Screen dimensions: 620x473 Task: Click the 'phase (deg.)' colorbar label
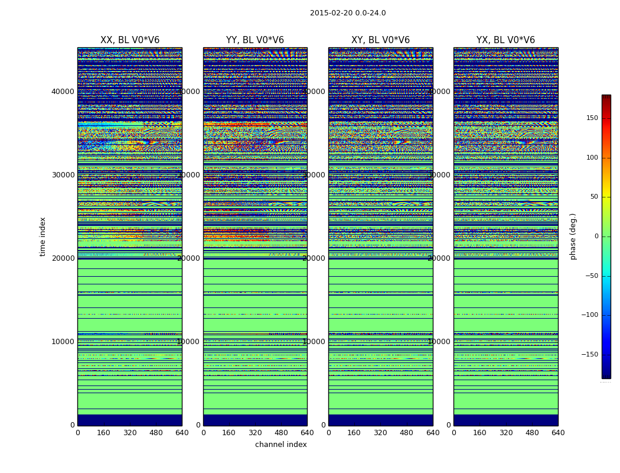[573, 237]
